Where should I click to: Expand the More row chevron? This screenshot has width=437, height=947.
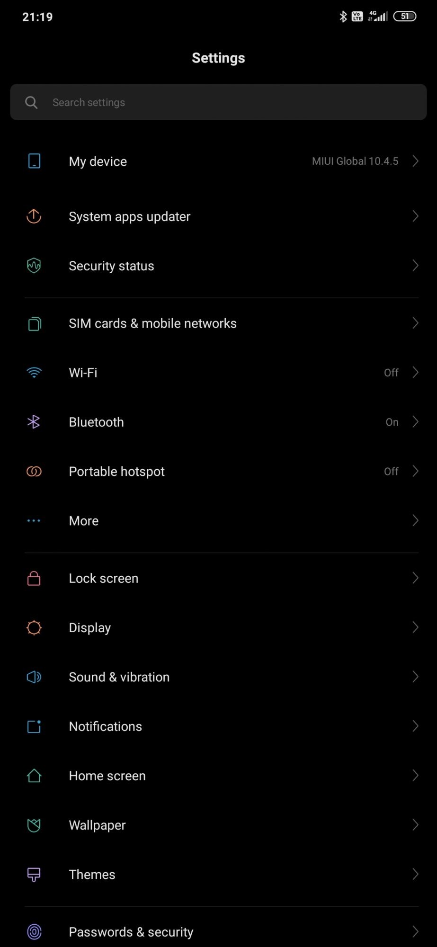pyautogui.click(x=415, y=520)
